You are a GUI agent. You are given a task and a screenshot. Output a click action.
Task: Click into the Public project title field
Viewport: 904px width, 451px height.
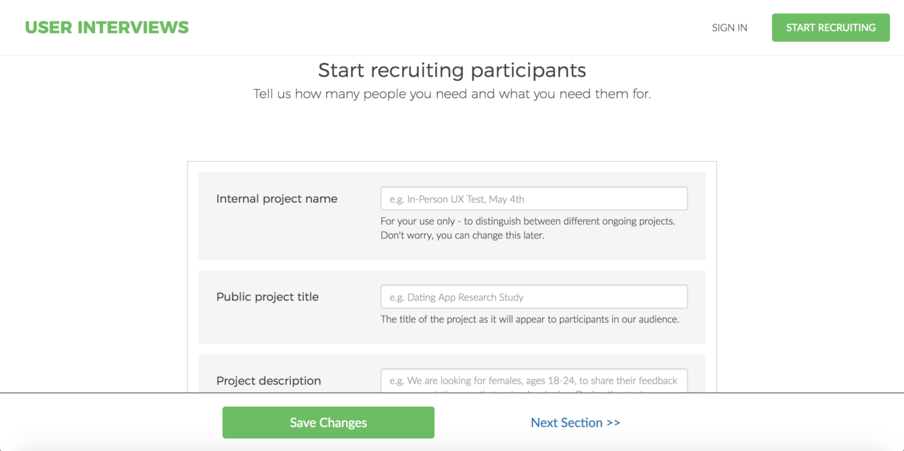click(534, 297)
